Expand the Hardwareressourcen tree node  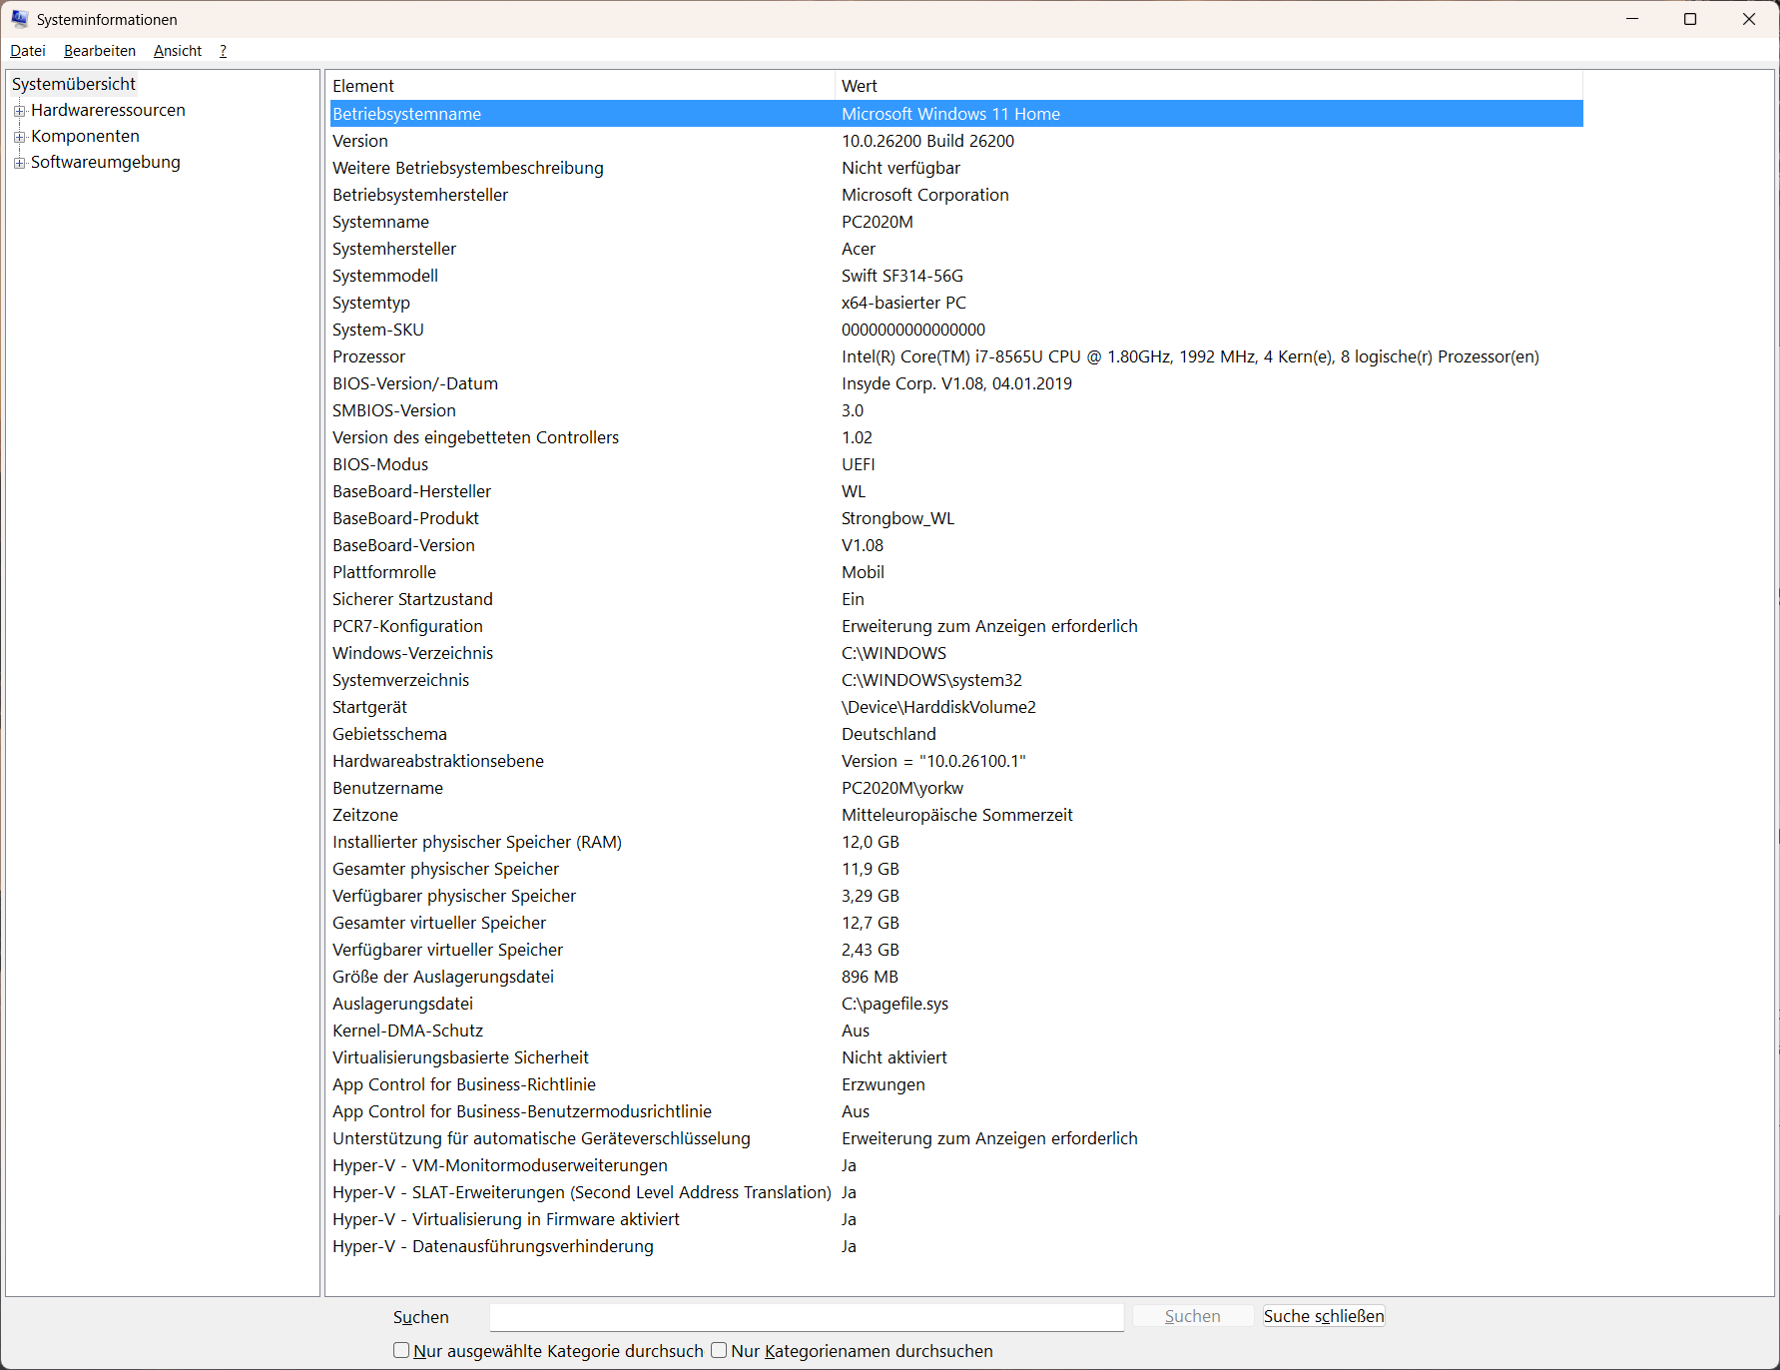point(19,111)
